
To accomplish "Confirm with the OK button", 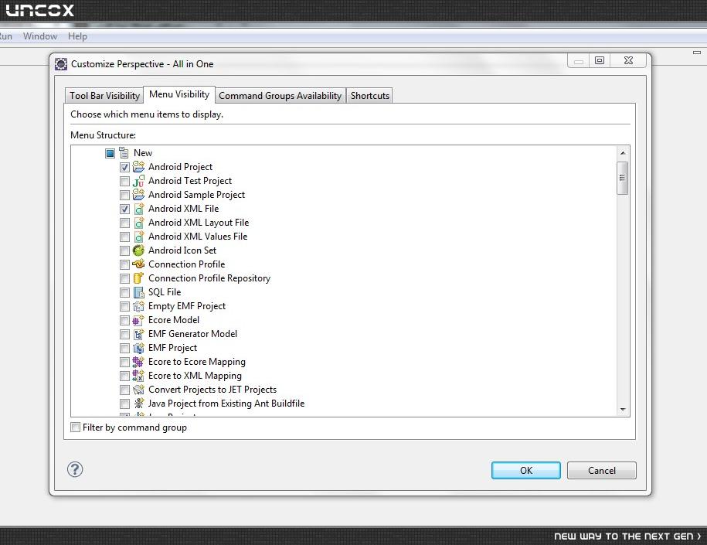I will [525, 470].
